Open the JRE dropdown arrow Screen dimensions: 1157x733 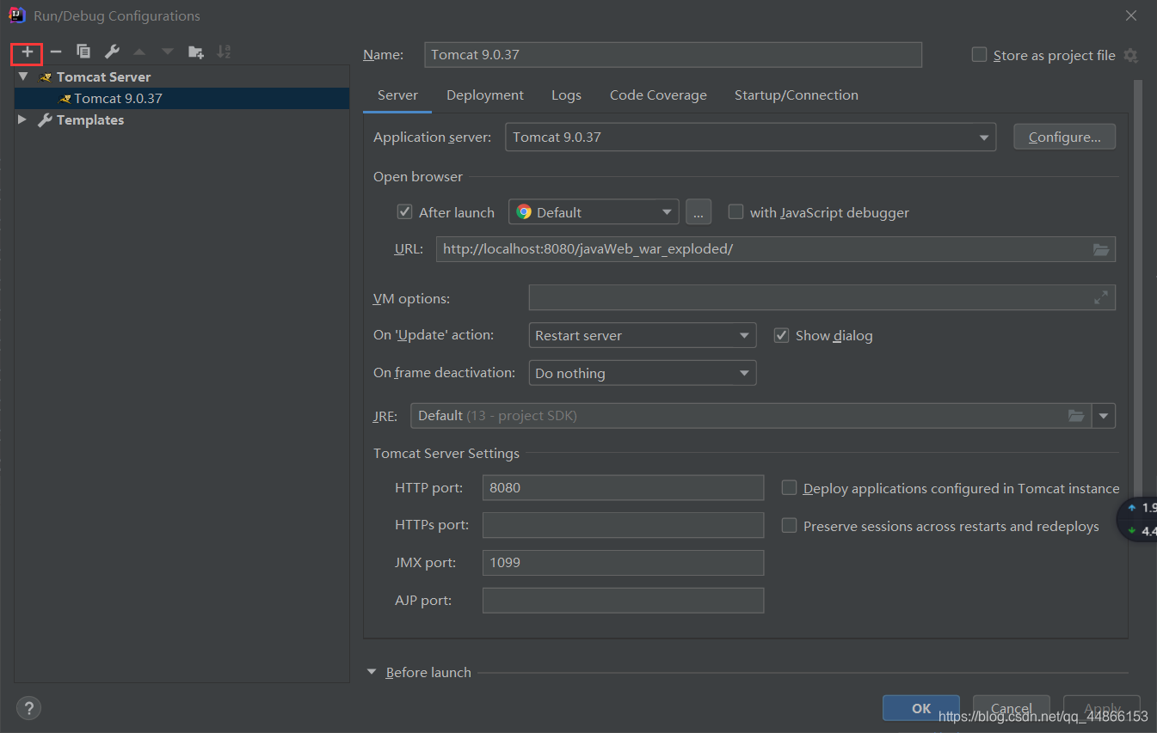click(x=1104, y=416)
